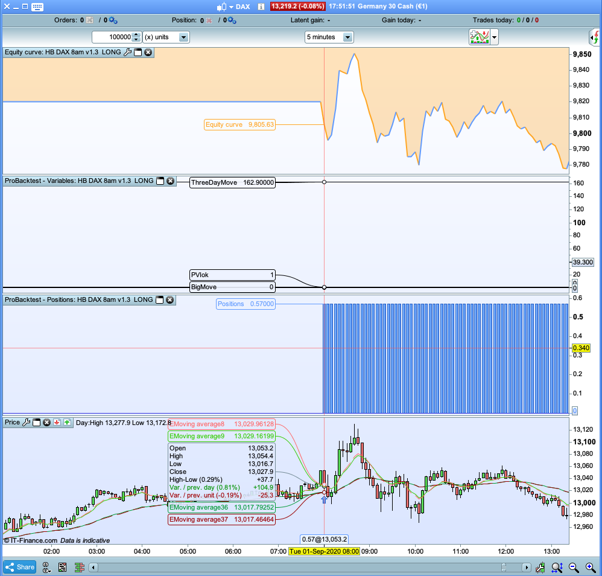Click the vertical auto-zoom magnifier icon
Screen dimensions: 602x576
click(557, 567)
